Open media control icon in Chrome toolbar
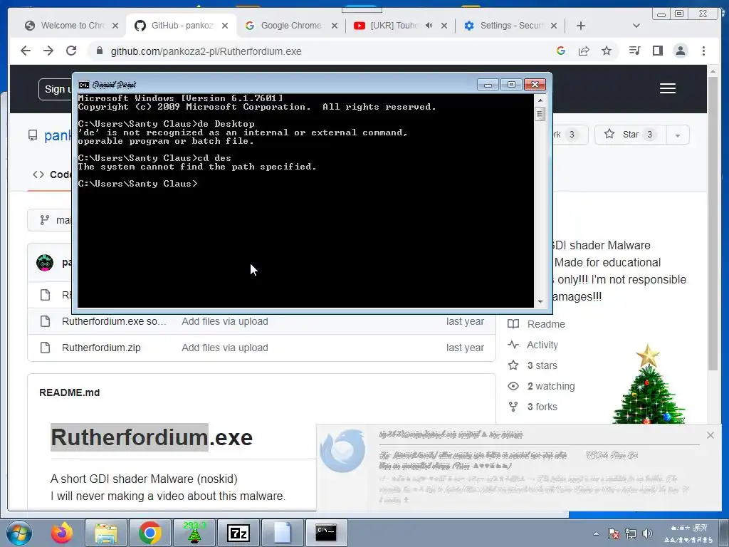This screenshot has height=547, width=729. (634, 51)
